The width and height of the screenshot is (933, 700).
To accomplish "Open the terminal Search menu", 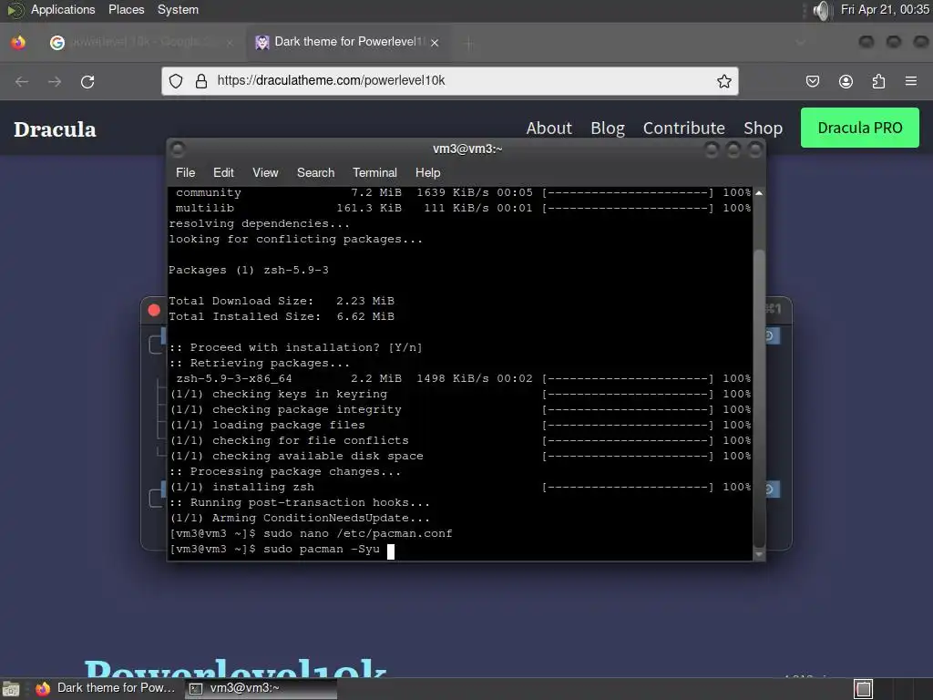I will pyautogui.click(x=315, y=172).
